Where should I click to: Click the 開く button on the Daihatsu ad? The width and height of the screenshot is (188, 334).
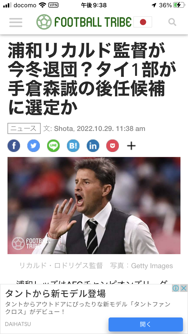(x=146, y=324)
